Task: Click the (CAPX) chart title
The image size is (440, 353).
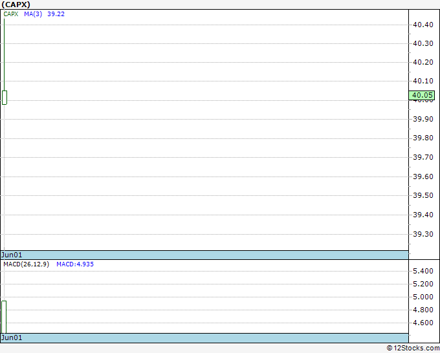Action: tap(16, 5)
